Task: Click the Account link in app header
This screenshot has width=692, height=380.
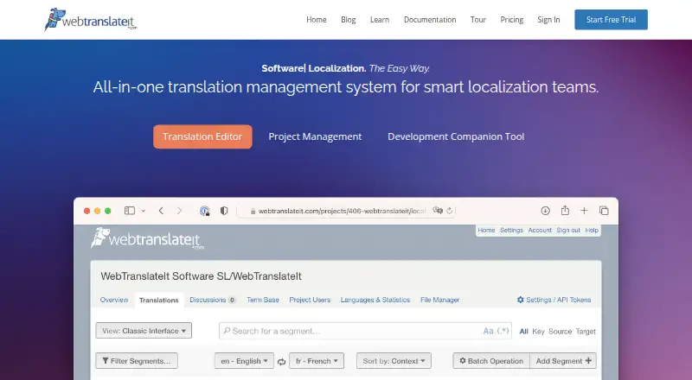Action: 540,230
